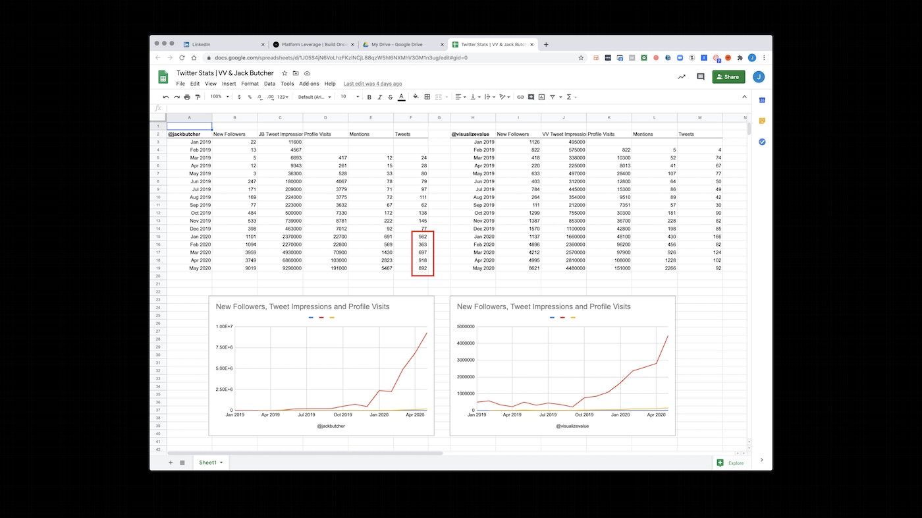The height and width of the screenshot is (518, 922).
Task: Open the Data menu
Action: coord(269,84)
